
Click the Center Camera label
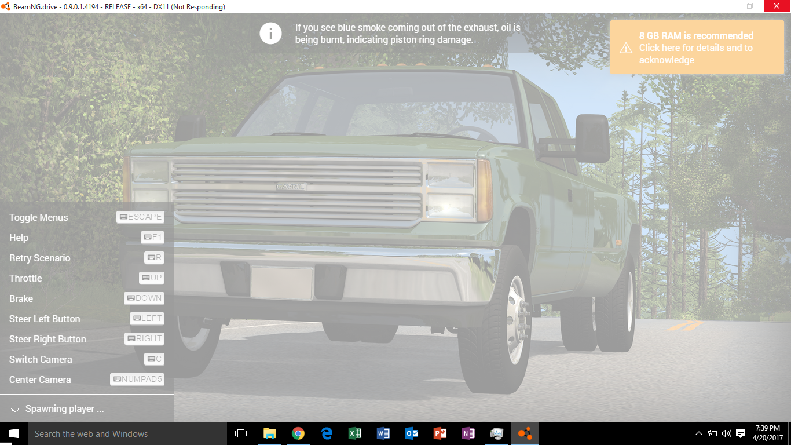40,380
